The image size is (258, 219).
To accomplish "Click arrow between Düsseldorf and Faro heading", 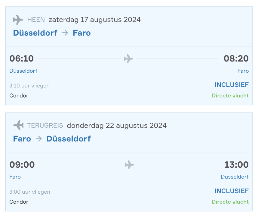I will point(65,33).
